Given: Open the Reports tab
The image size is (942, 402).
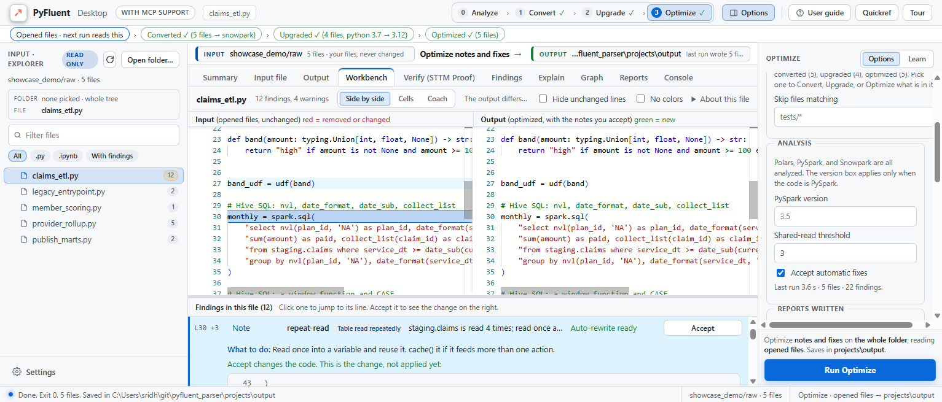Looking at the screenshot, I should coord(634,77).
